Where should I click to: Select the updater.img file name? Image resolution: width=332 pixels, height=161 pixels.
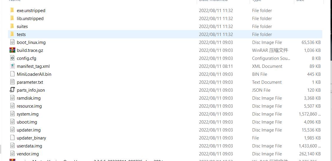pyautogui.click(x=29, y=130)
